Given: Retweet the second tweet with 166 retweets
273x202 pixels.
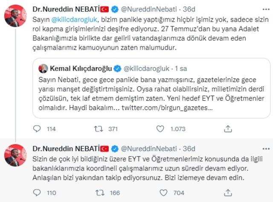Looking at the screenshot, I should (x=100, y=193).
